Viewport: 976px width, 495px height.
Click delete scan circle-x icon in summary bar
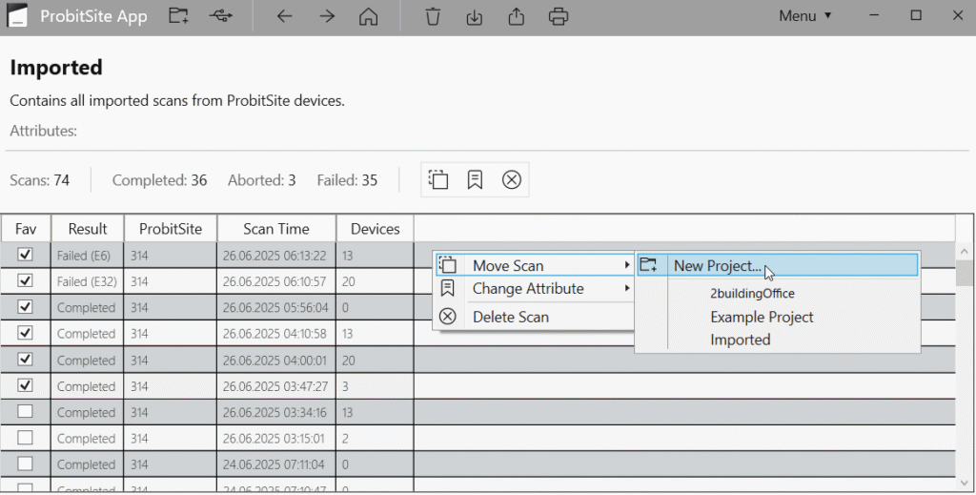click(x=512, y=180)
